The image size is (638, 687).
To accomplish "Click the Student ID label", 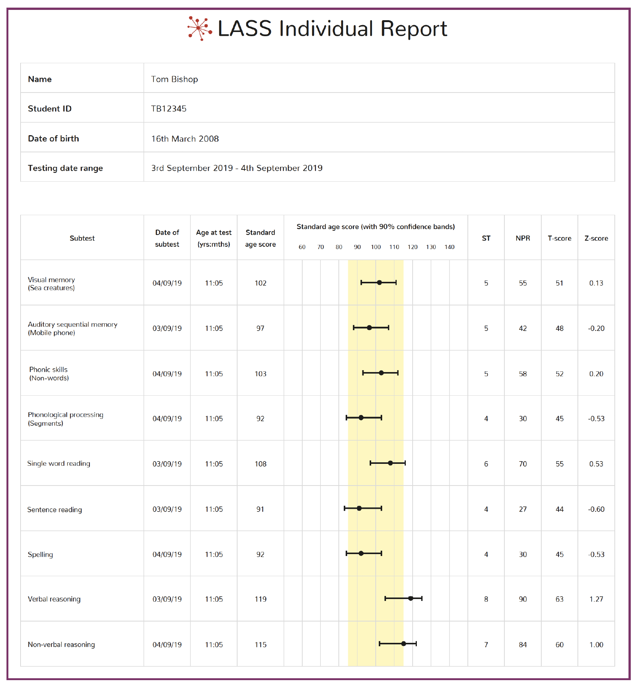I will coord(49,109).
